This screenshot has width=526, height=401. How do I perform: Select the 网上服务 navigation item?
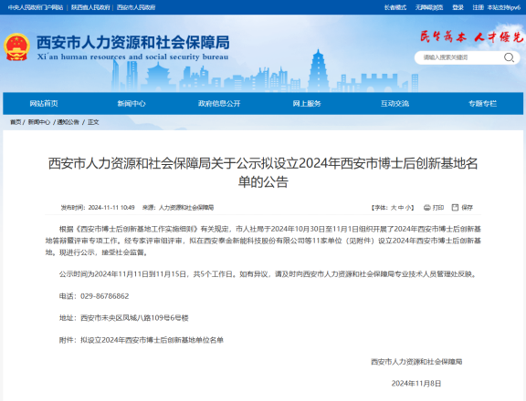pos(307,103)
